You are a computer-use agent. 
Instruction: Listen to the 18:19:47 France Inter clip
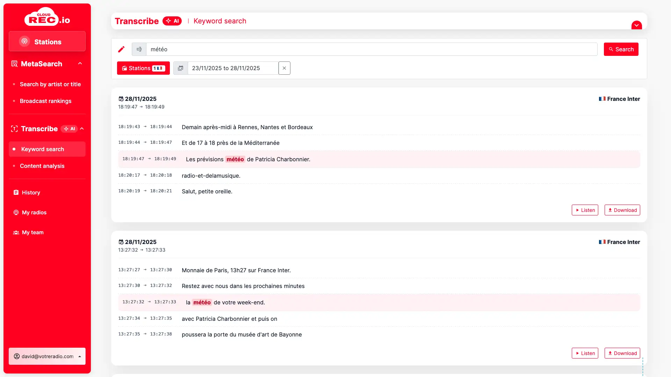coord(585,210)
